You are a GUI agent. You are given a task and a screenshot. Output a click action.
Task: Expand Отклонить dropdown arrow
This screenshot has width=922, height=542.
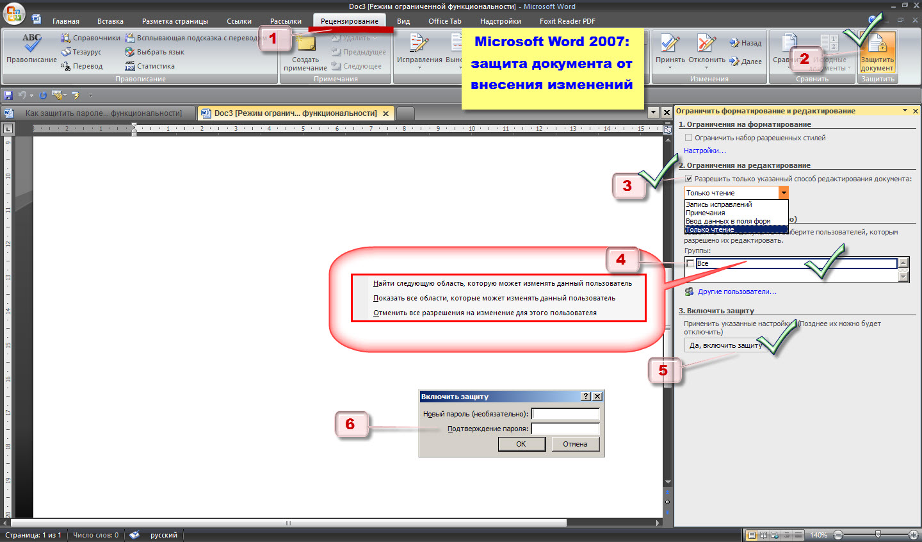[706, 67]
